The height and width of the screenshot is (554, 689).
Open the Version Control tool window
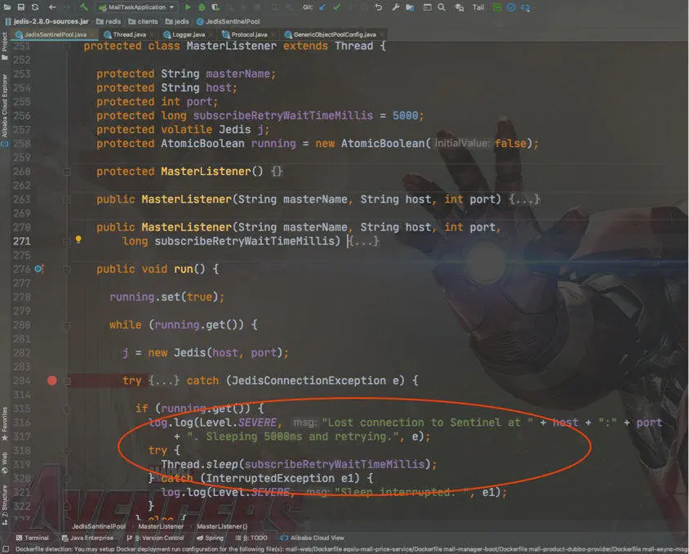(x=155, y=538)
